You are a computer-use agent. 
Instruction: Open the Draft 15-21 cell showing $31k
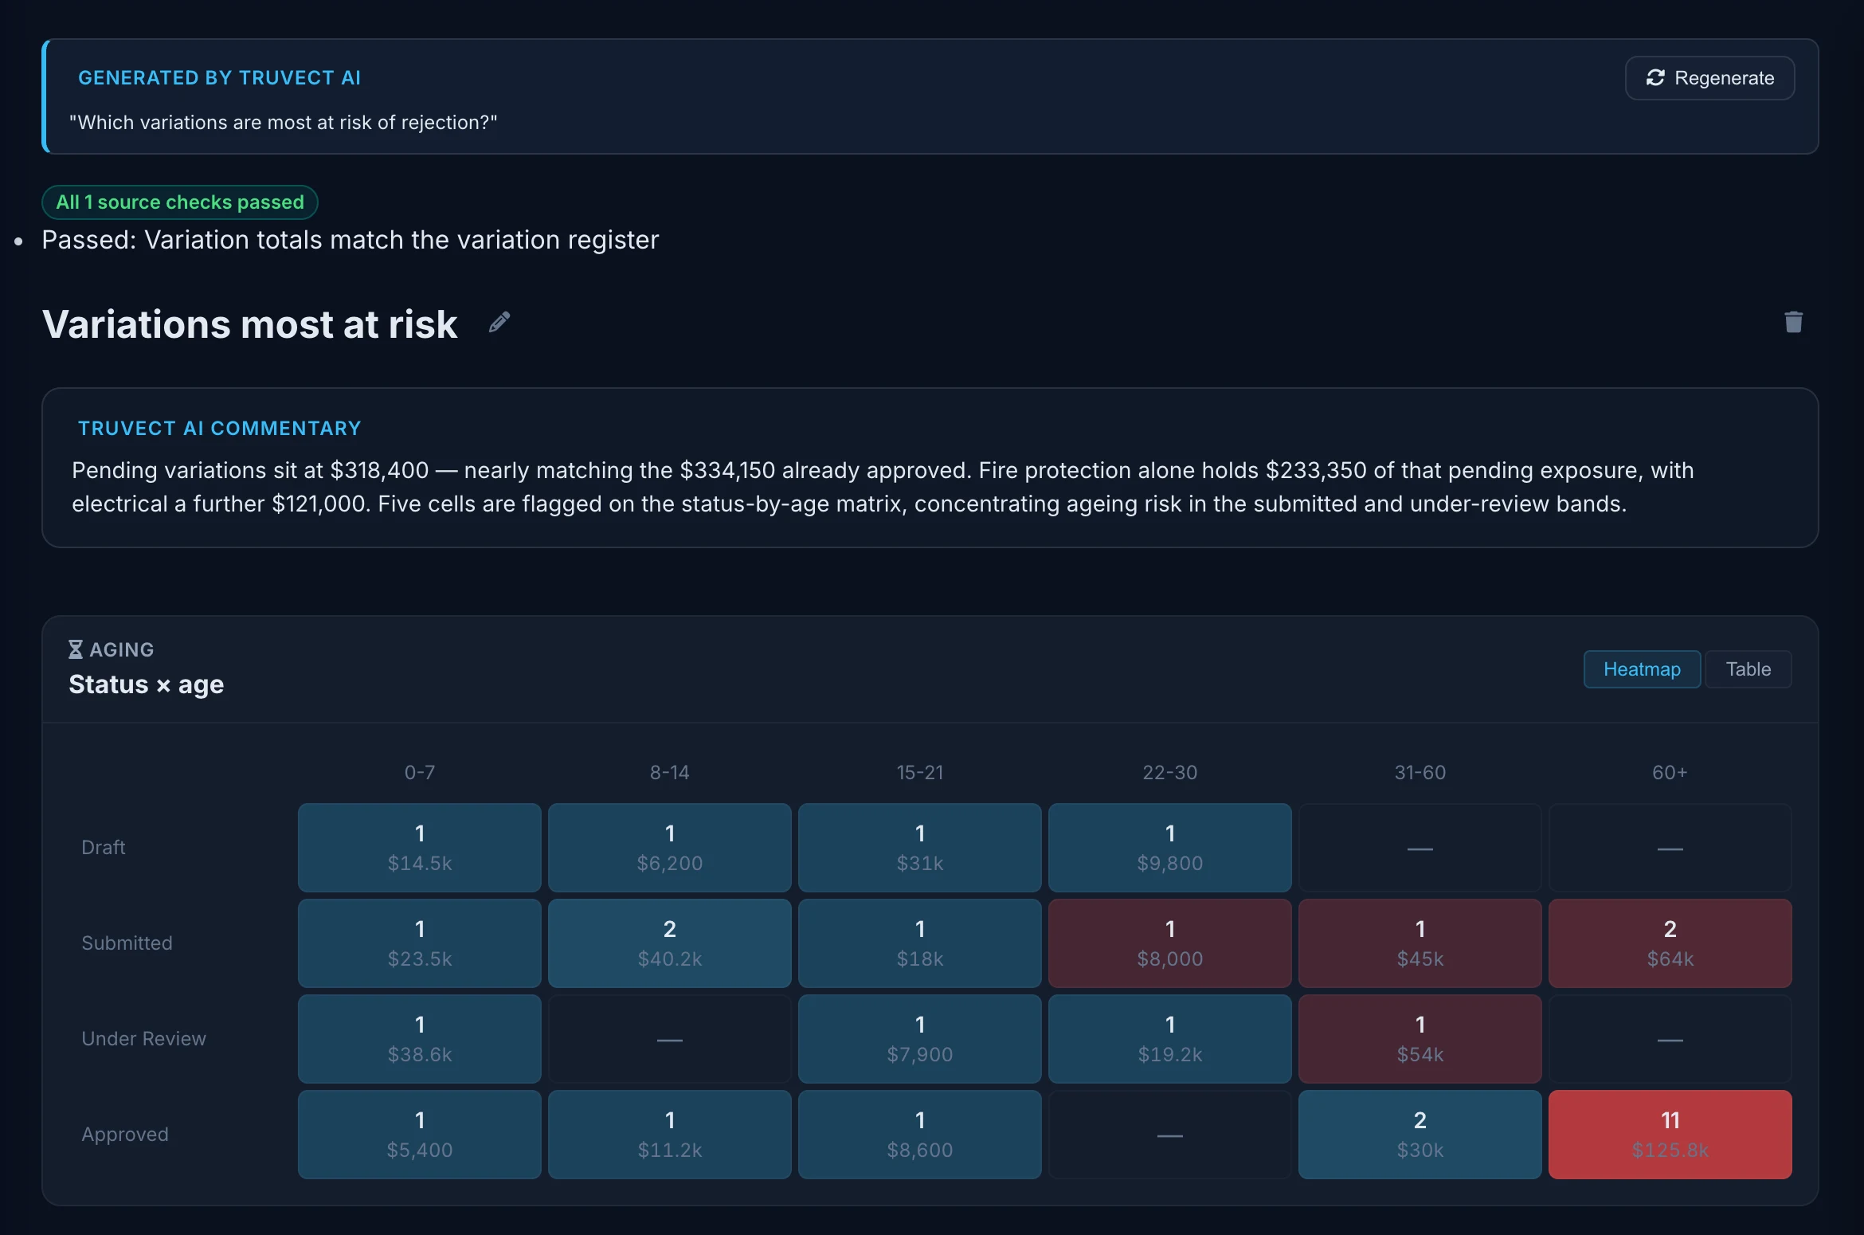click(x=920, y=848)
